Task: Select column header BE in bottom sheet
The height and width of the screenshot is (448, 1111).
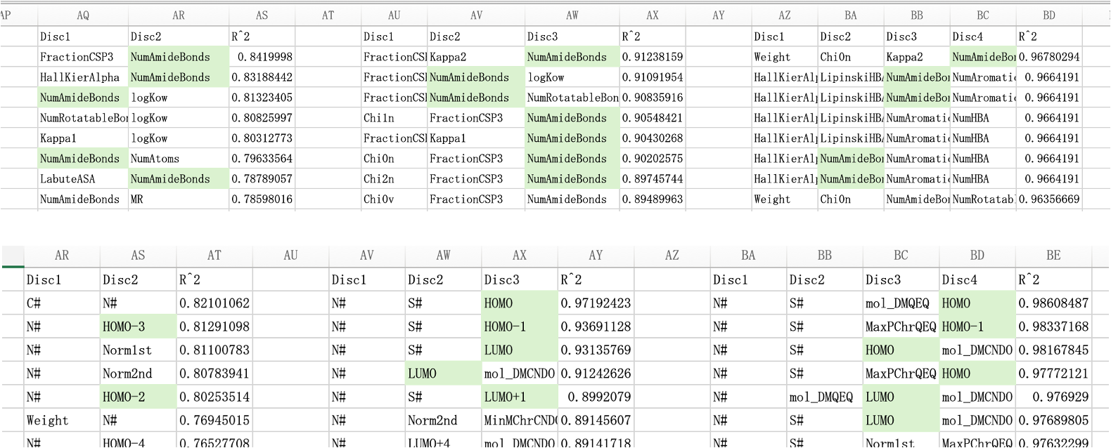Action: (1053, 256)
